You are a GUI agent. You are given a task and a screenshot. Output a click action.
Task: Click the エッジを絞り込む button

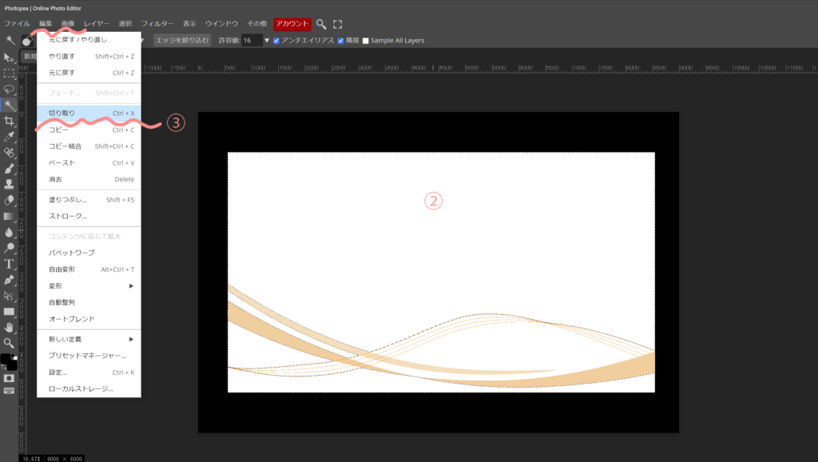(182, 40)
